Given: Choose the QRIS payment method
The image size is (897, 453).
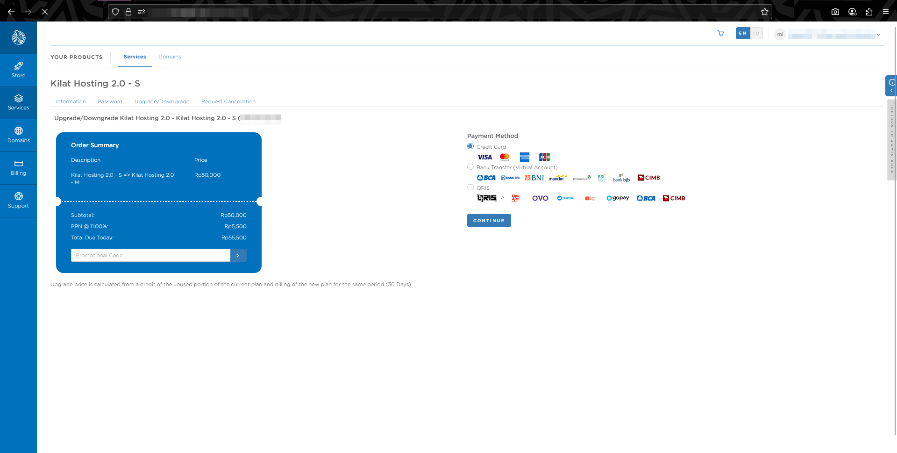Looking at the screenshot, I should click(x=470, y=187).
